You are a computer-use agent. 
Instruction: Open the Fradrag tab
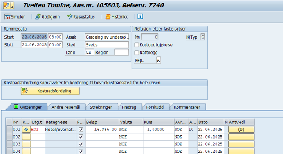(x=129, y=107)
